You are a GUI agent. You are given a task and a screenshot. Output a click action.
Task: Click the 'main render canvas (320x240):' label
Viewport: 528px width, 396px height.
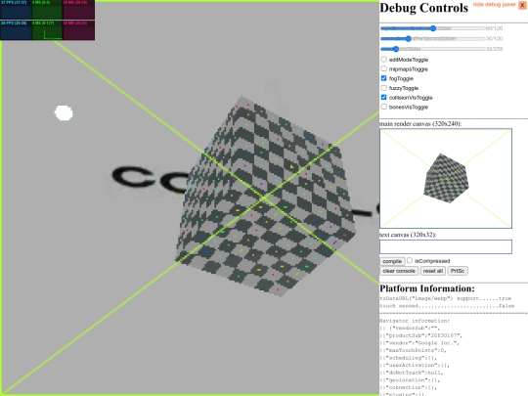point(420,124)
